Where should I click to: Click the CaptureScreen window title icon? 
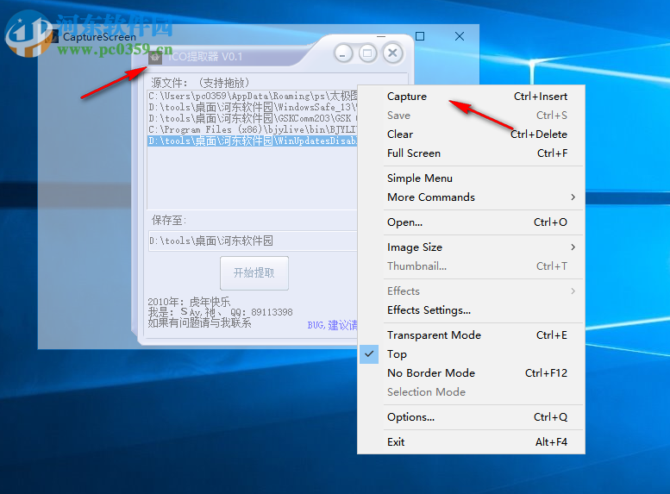(x=53, y=37)
